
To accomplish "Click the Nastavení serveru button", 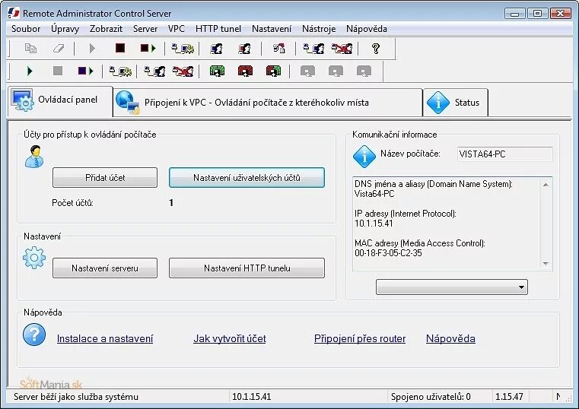I will (105, 268).
